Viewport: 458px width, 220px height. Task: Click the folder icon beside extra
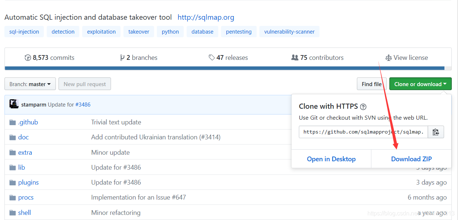(x=13, y=153)
